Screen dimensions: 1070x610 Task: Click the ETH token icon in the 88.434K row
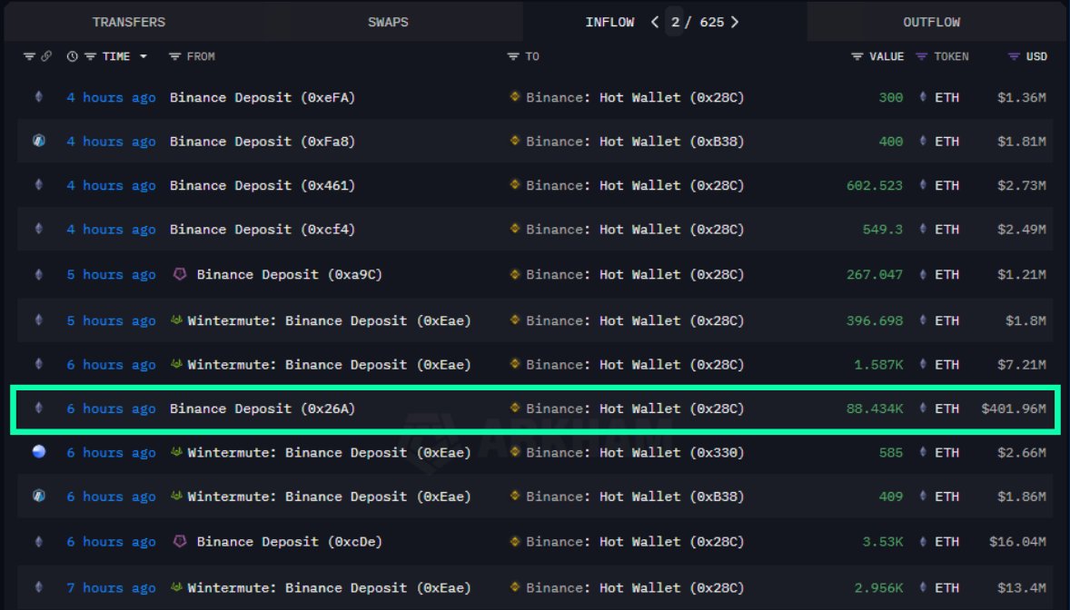pos(923,408)
